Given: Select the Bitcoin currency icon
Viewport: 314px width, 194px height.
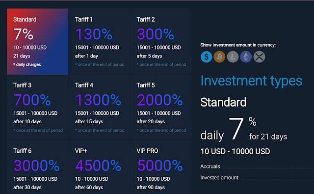Looking at the screenshot, I should click(x=219, y=56).
